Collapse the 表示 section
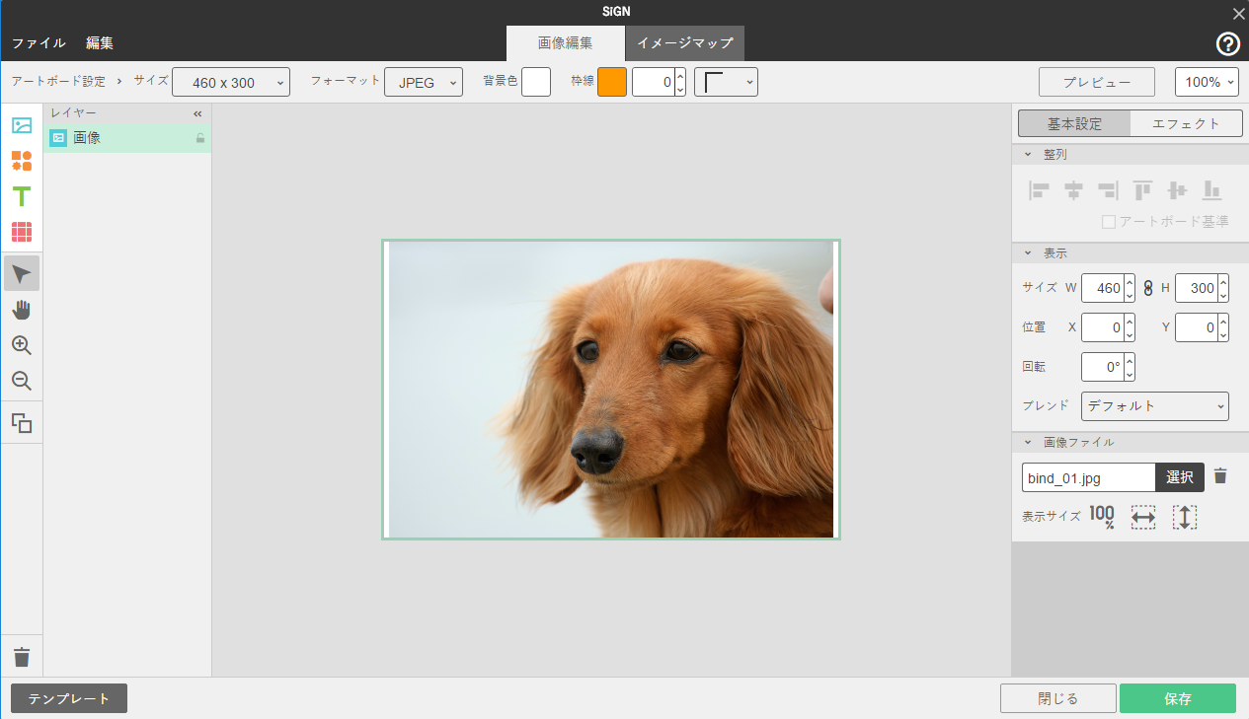Viewport: 1249px width, 719px height. [x=1028, y=253]
